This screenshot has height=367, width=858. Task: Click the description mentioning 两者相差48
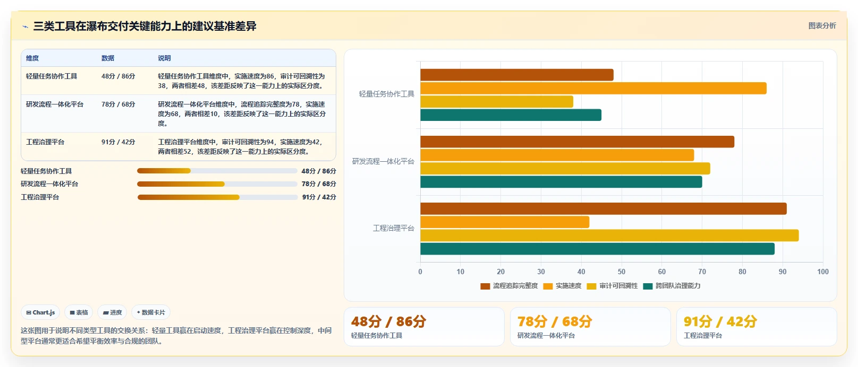[x=241, y=81]
